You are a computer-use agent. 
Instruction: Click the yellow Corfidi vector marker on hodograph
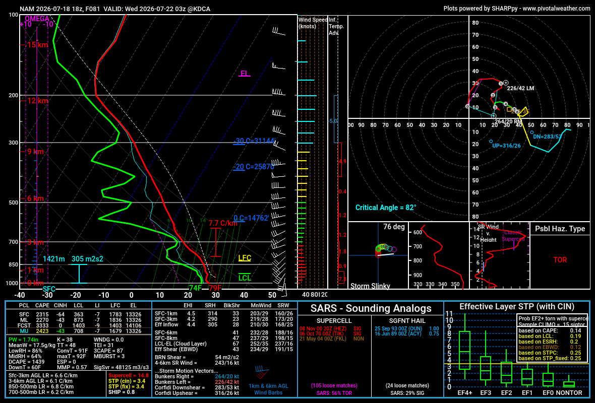(522, 111)
